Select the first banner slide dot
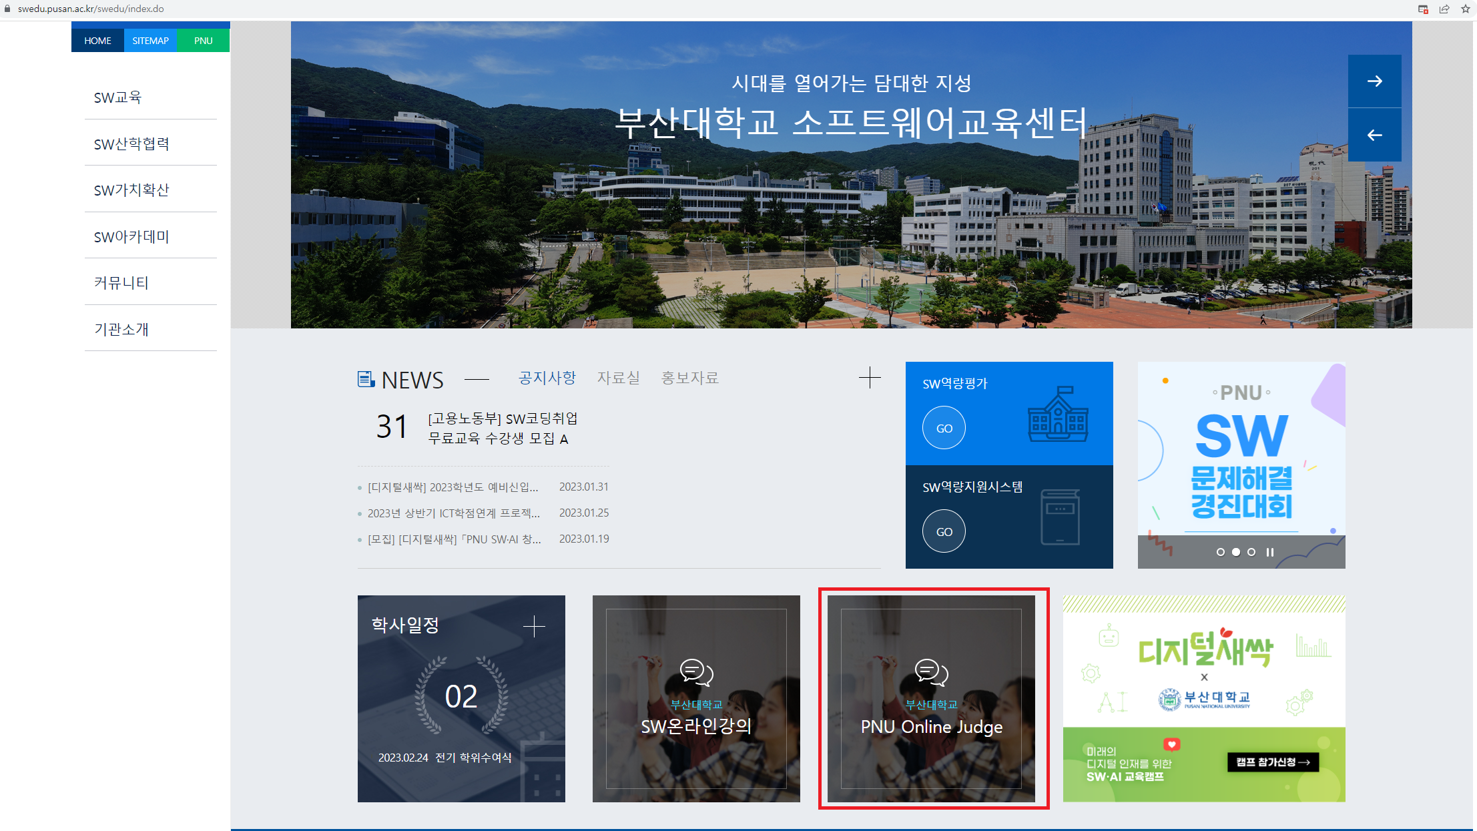This screenshot has height=831, width=1477. 1221,552
